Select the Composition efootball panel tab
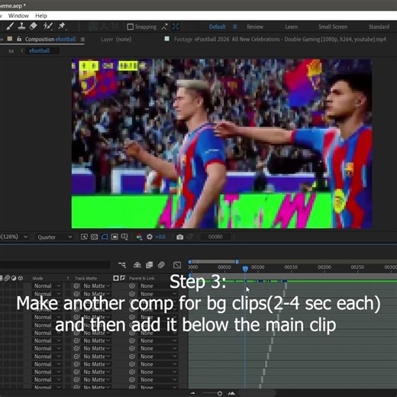397x397 pixels. click(50, 39)
